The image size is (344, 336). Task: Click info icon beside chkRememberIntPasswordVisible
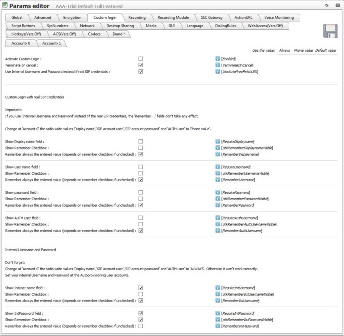[x=218, y=320]
